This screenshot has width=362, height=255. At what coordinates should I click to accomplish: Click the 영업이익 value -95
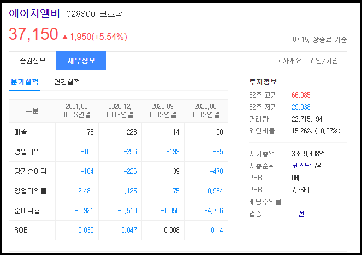tap(218, 152)
